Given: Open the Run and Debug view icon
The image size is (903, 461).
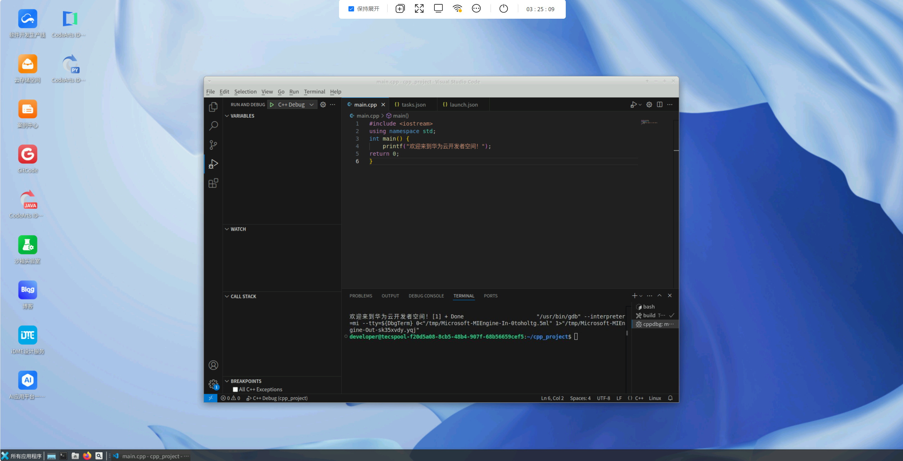Looking at the screenshot, I should coord(213,164).
